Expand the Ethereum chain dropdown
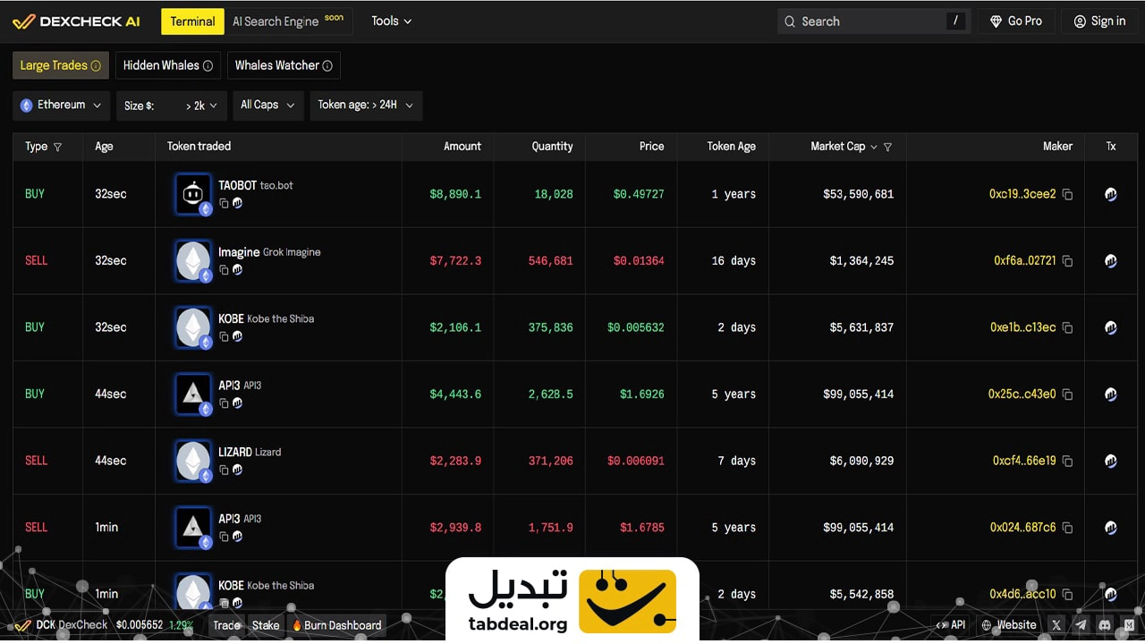This screenshot has height=644, width=1145. pyautogui.click(x=62, y=106)
